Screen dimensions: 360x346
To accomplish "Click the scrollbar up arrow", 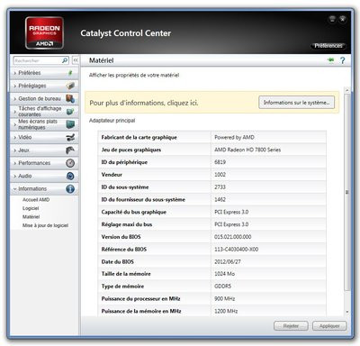I will click(x=347, y=90).
